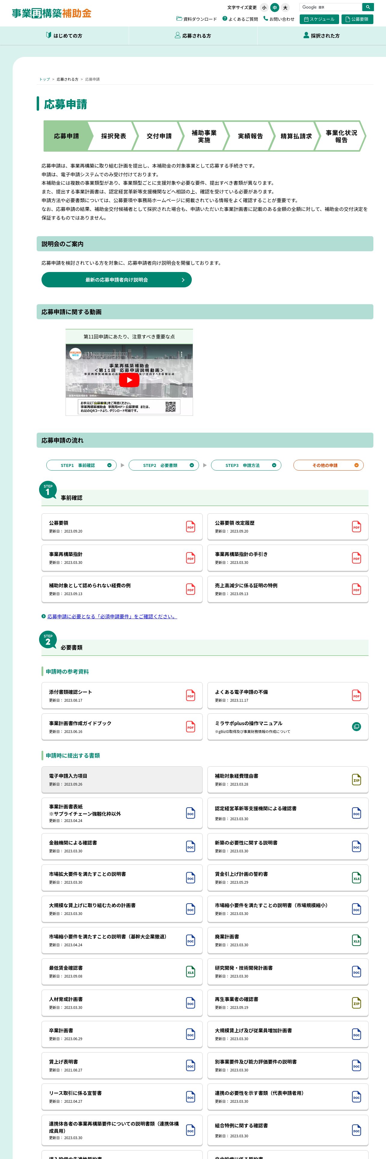Download DOC icon for 研究開発・技術開発計画書
This screenshot has width=386, height=1159.
pos(356,972)
